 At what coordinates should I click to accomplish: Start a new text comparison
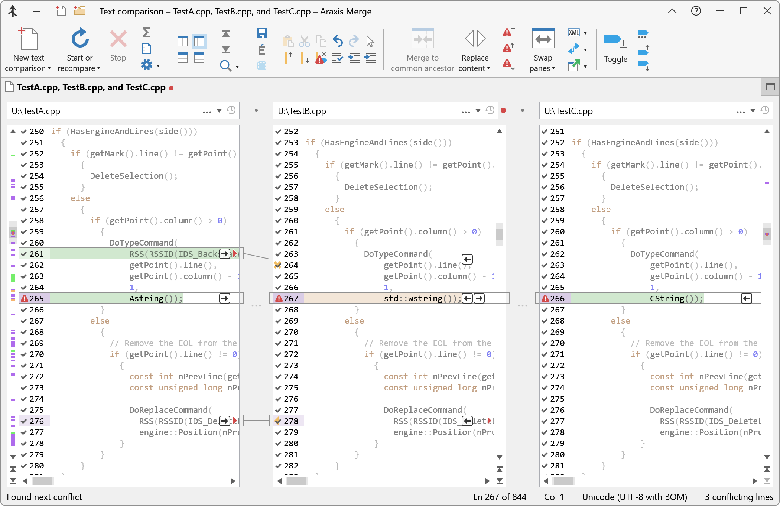(x=28, y=48)
